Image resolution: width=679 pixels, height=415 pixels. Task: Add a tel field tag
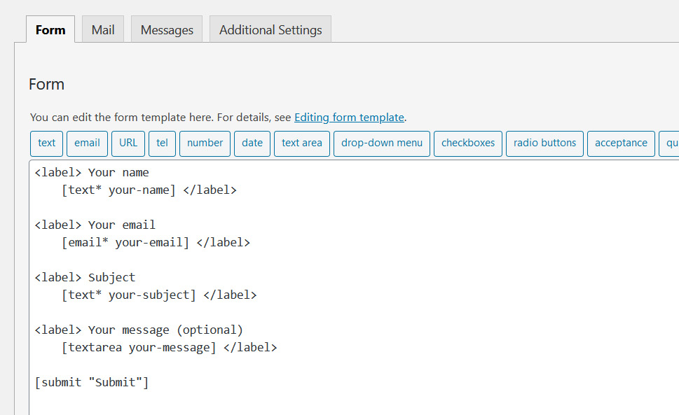click(162, 143)
